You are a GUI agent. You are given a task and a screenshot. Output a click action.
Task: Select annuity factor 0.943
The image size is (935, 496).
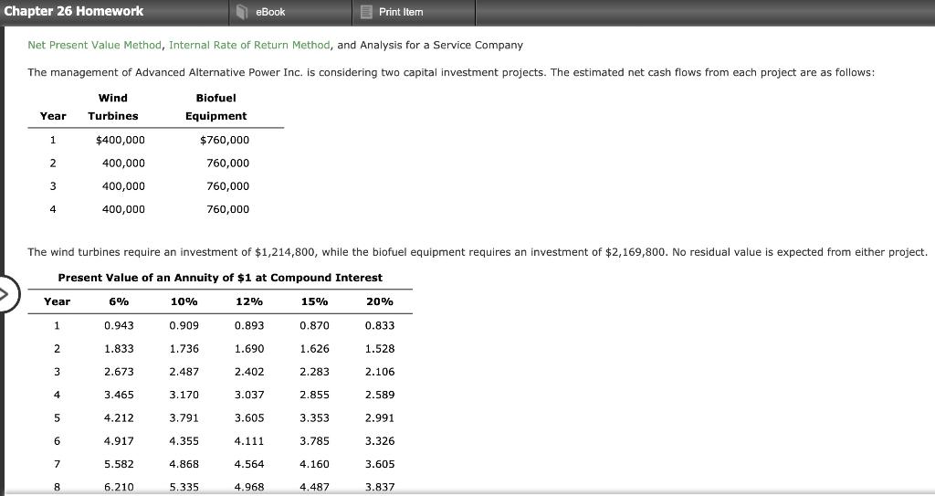(119, 326)
